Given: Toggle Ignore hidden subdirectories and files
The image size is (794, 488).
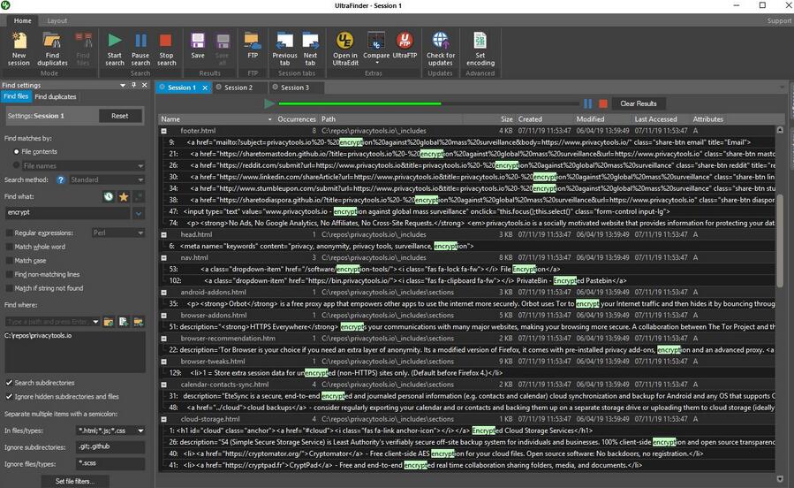Looking at the screenshot, I should coord(9,396).
